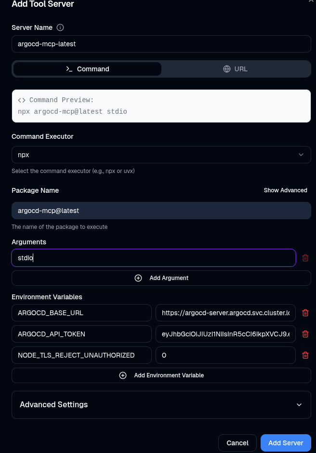Focus the Server Name input field
The height and width of the screenshot is (453, 316).
tap(161, 44)
